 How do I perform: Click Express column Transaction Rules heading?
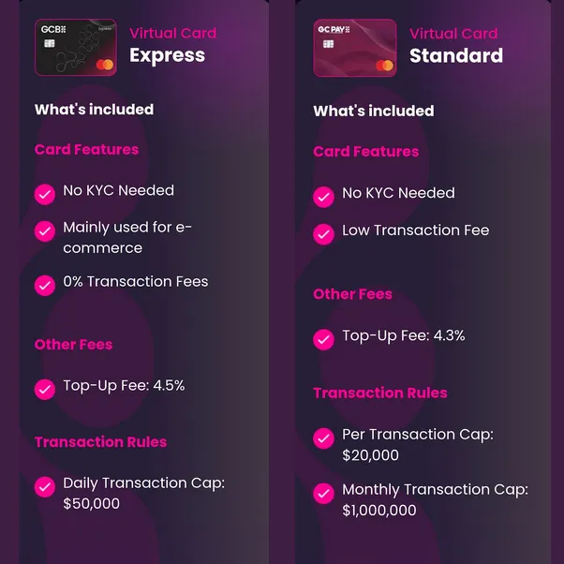pyautogui.click(x=101, y=441)
